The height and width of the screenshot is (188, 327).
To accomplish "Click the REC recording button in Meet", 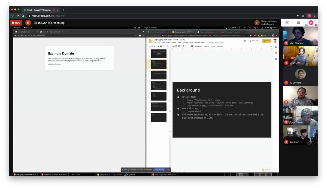I will point(16,23).
